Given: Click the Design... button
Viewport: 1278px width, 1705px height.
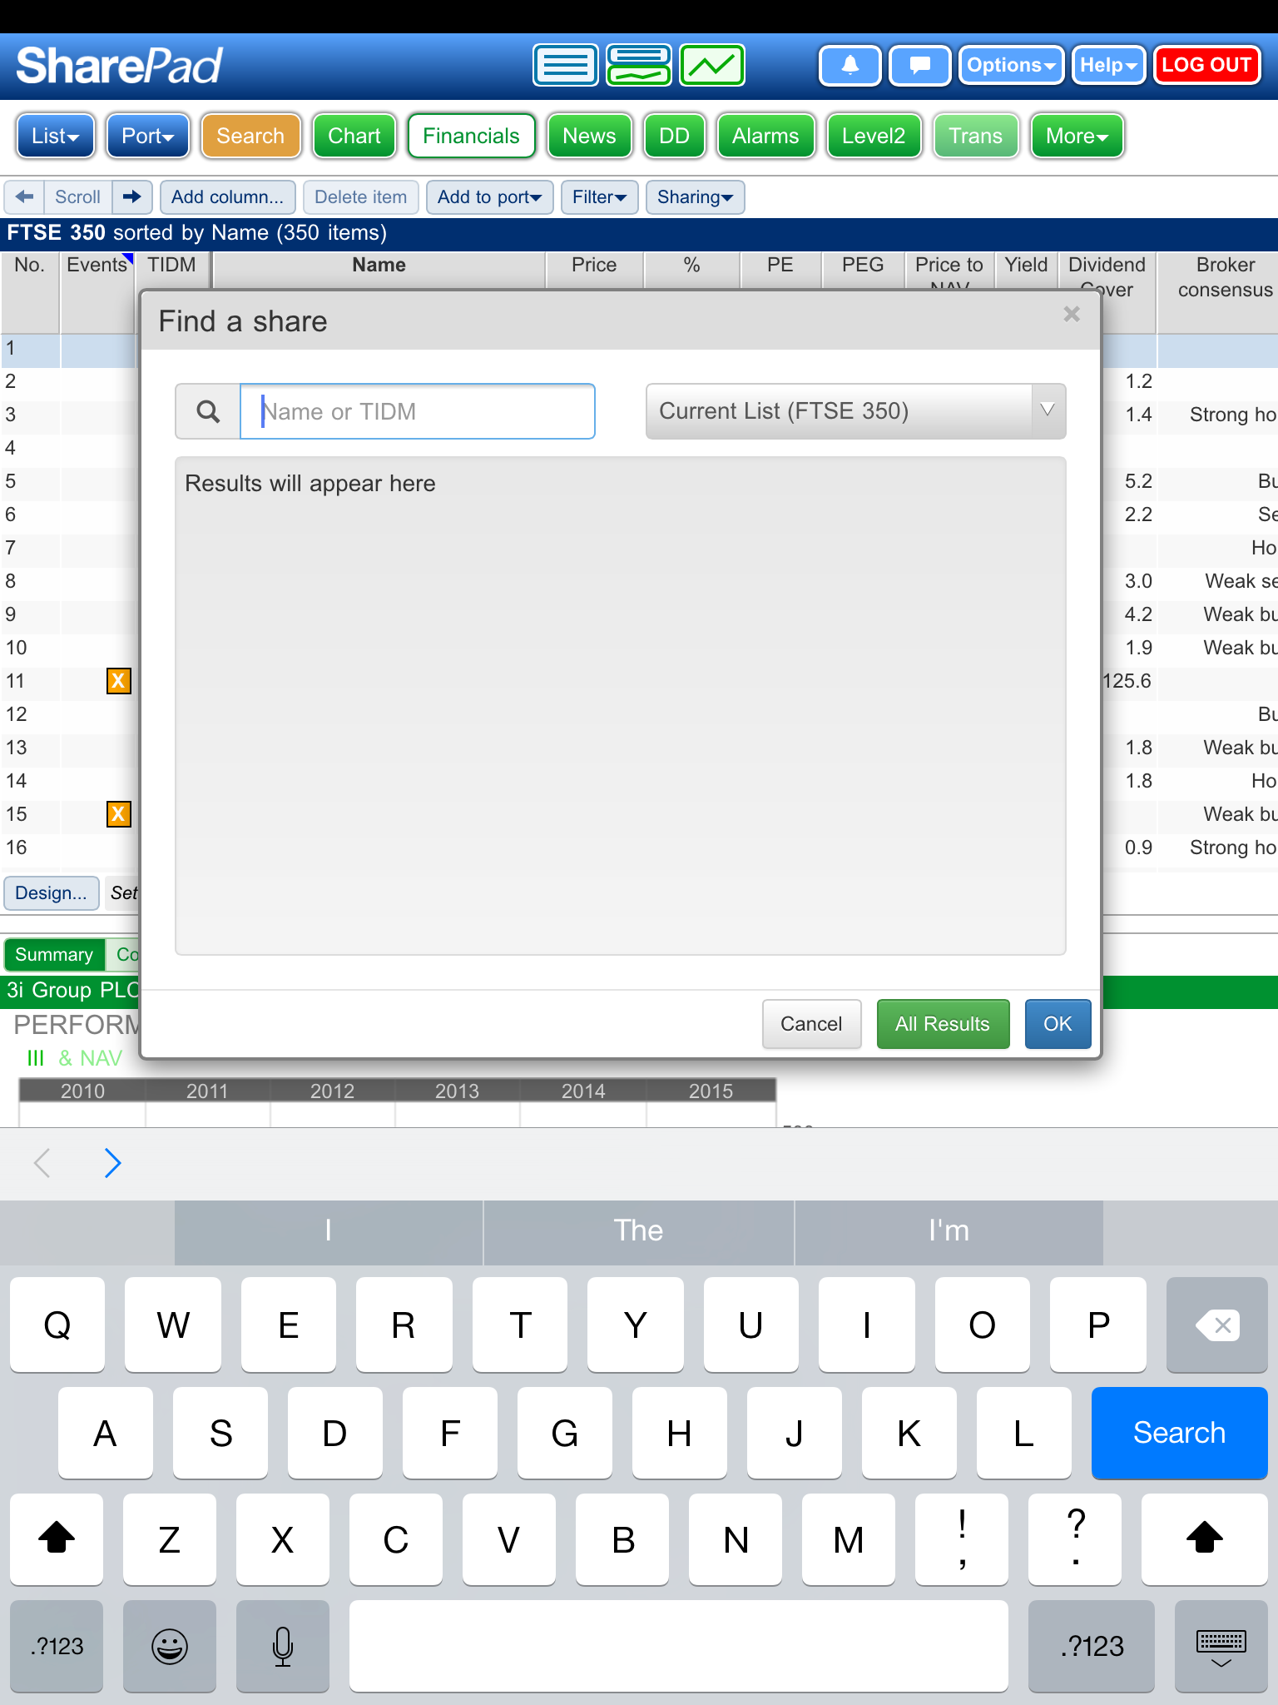Looking at the screenshot, I should (52, 893).
